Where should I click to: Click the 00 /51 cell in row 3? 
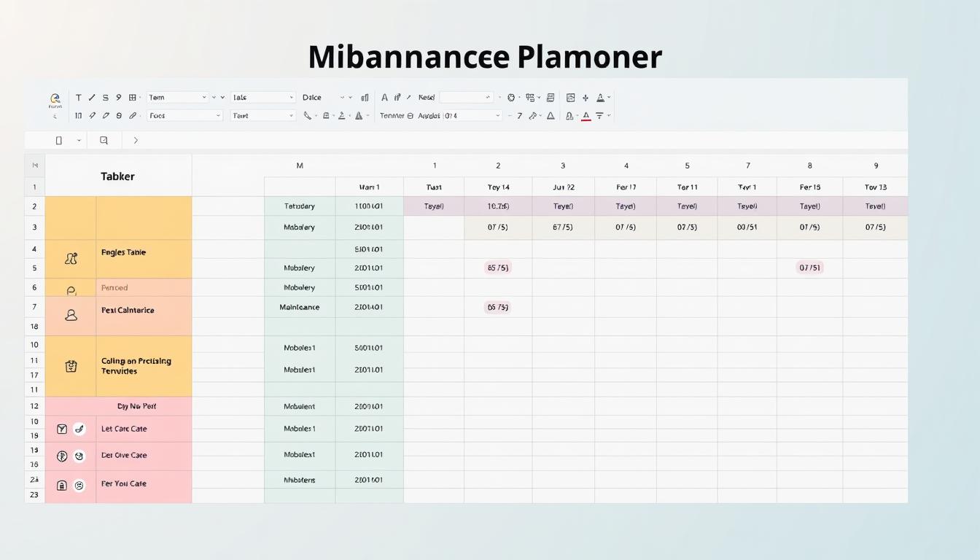747,227
